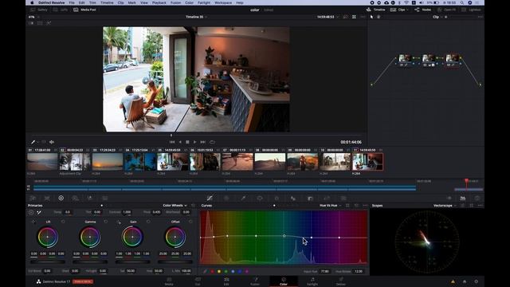Open the Sizing palette
The height and width of the screenshot is (287, 510).
coord(343,198)
